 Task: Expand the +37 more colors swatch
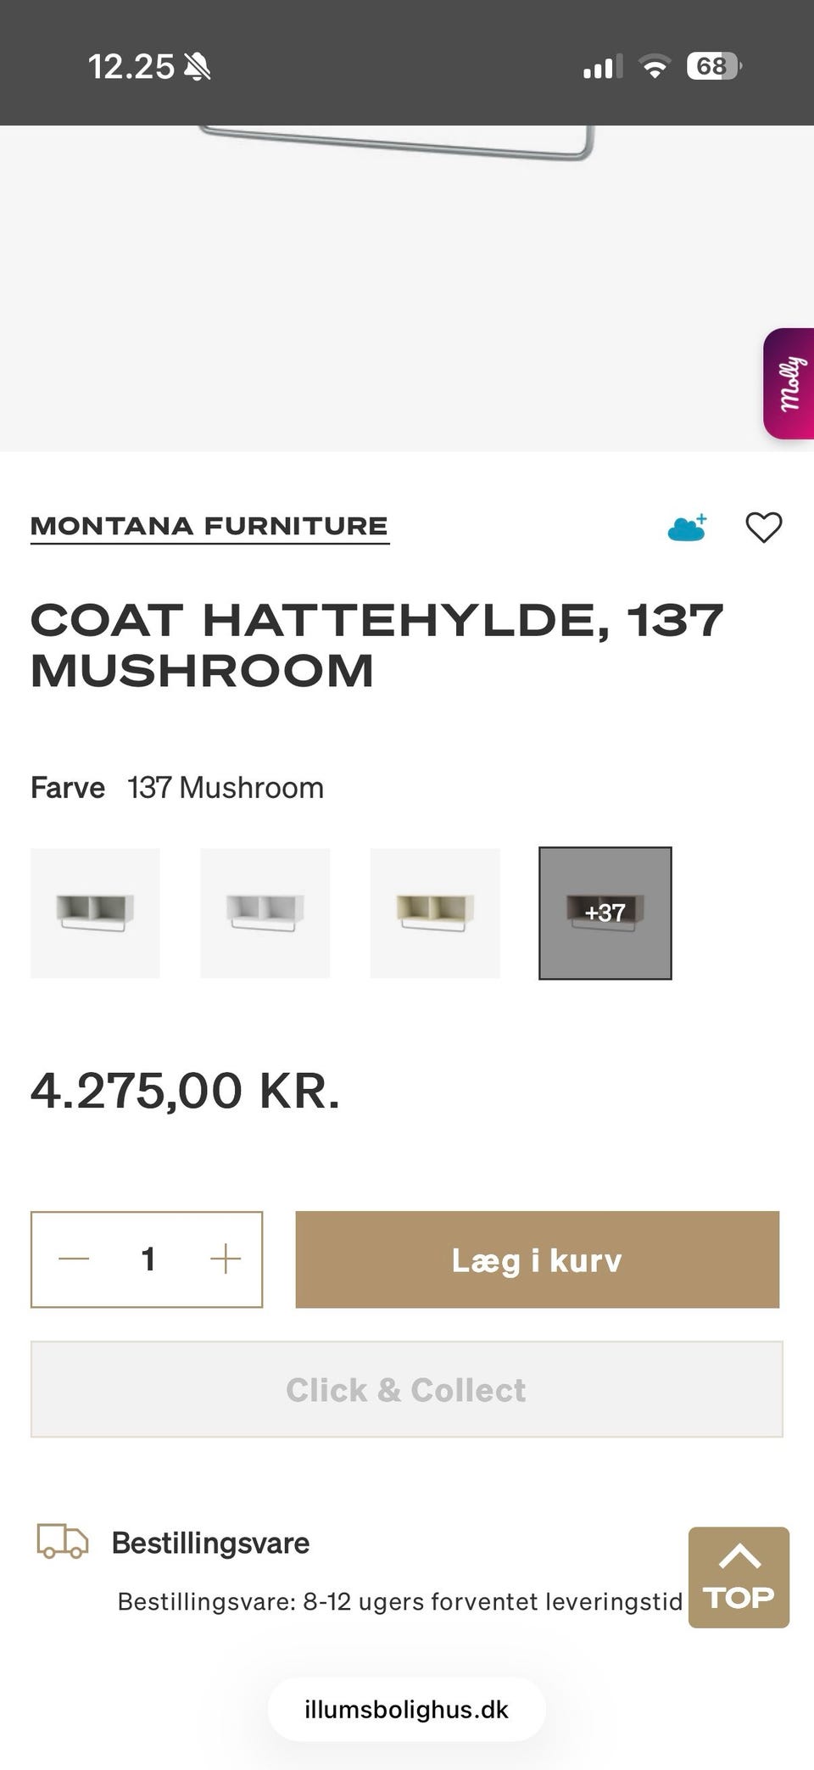tap(605, 913)
